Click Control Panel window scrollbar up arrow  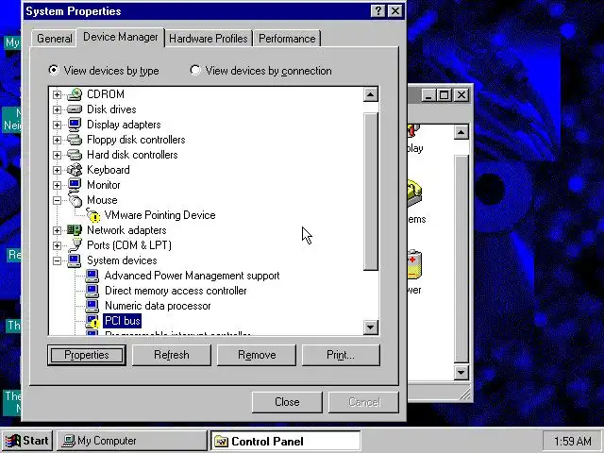coord(461,132)
